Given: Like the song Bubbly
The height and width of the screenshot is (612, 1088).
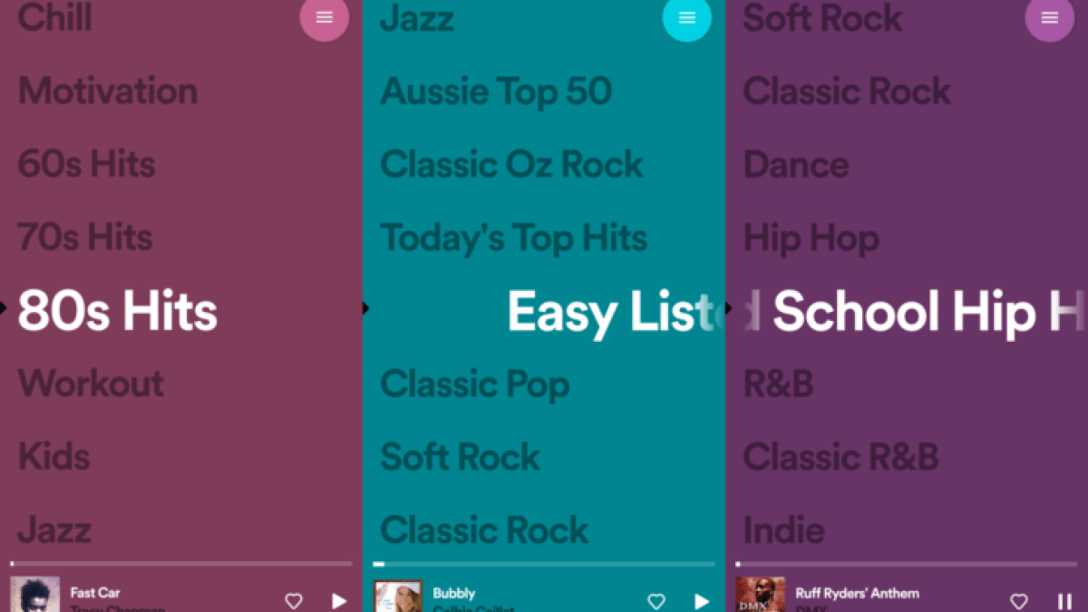Looking at the screenshot, I should pyautogui.click(x=656, y=600).
